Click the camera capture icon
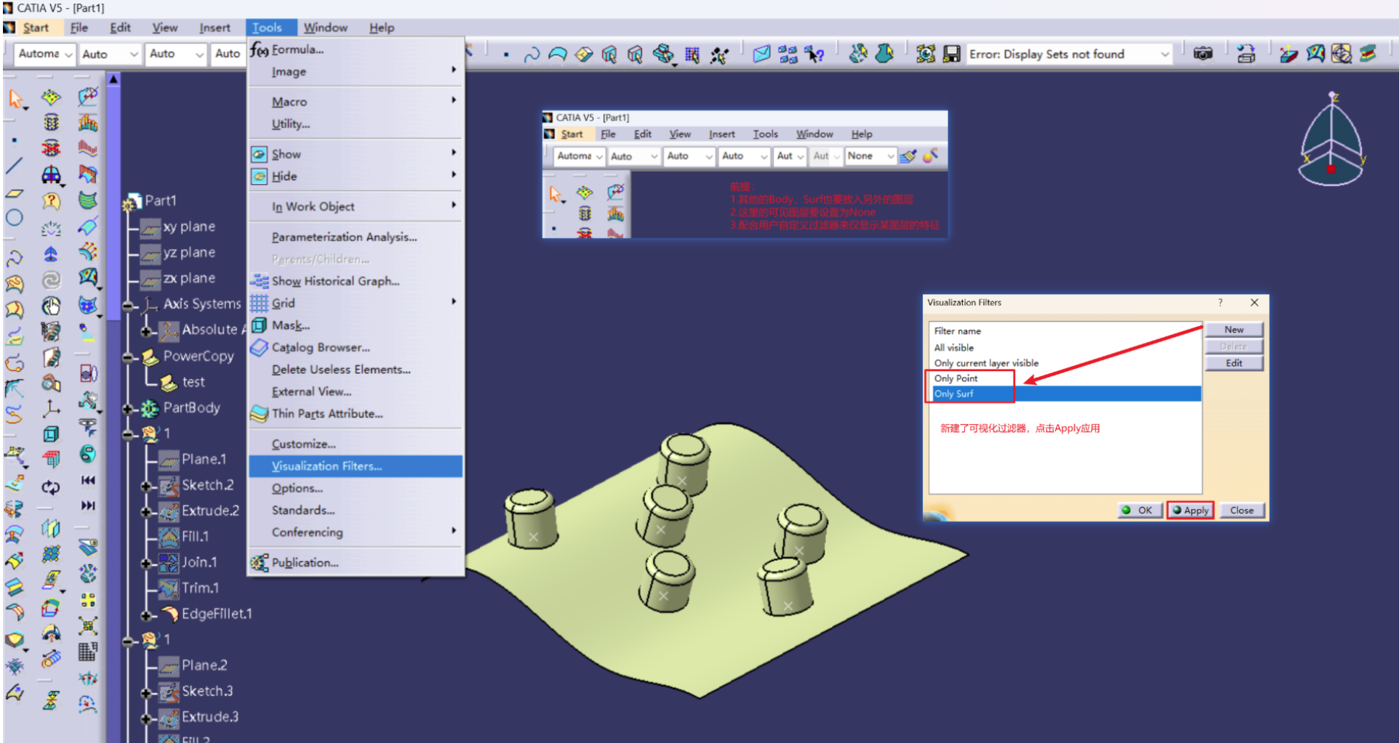 pos(1203,54)
